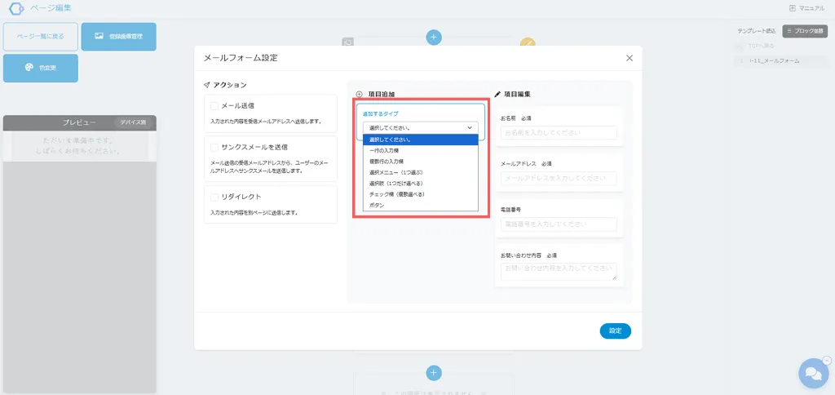Go back via ページ一覧に戻る button
This screenshot has height=395, width=835.
(41, 37)
